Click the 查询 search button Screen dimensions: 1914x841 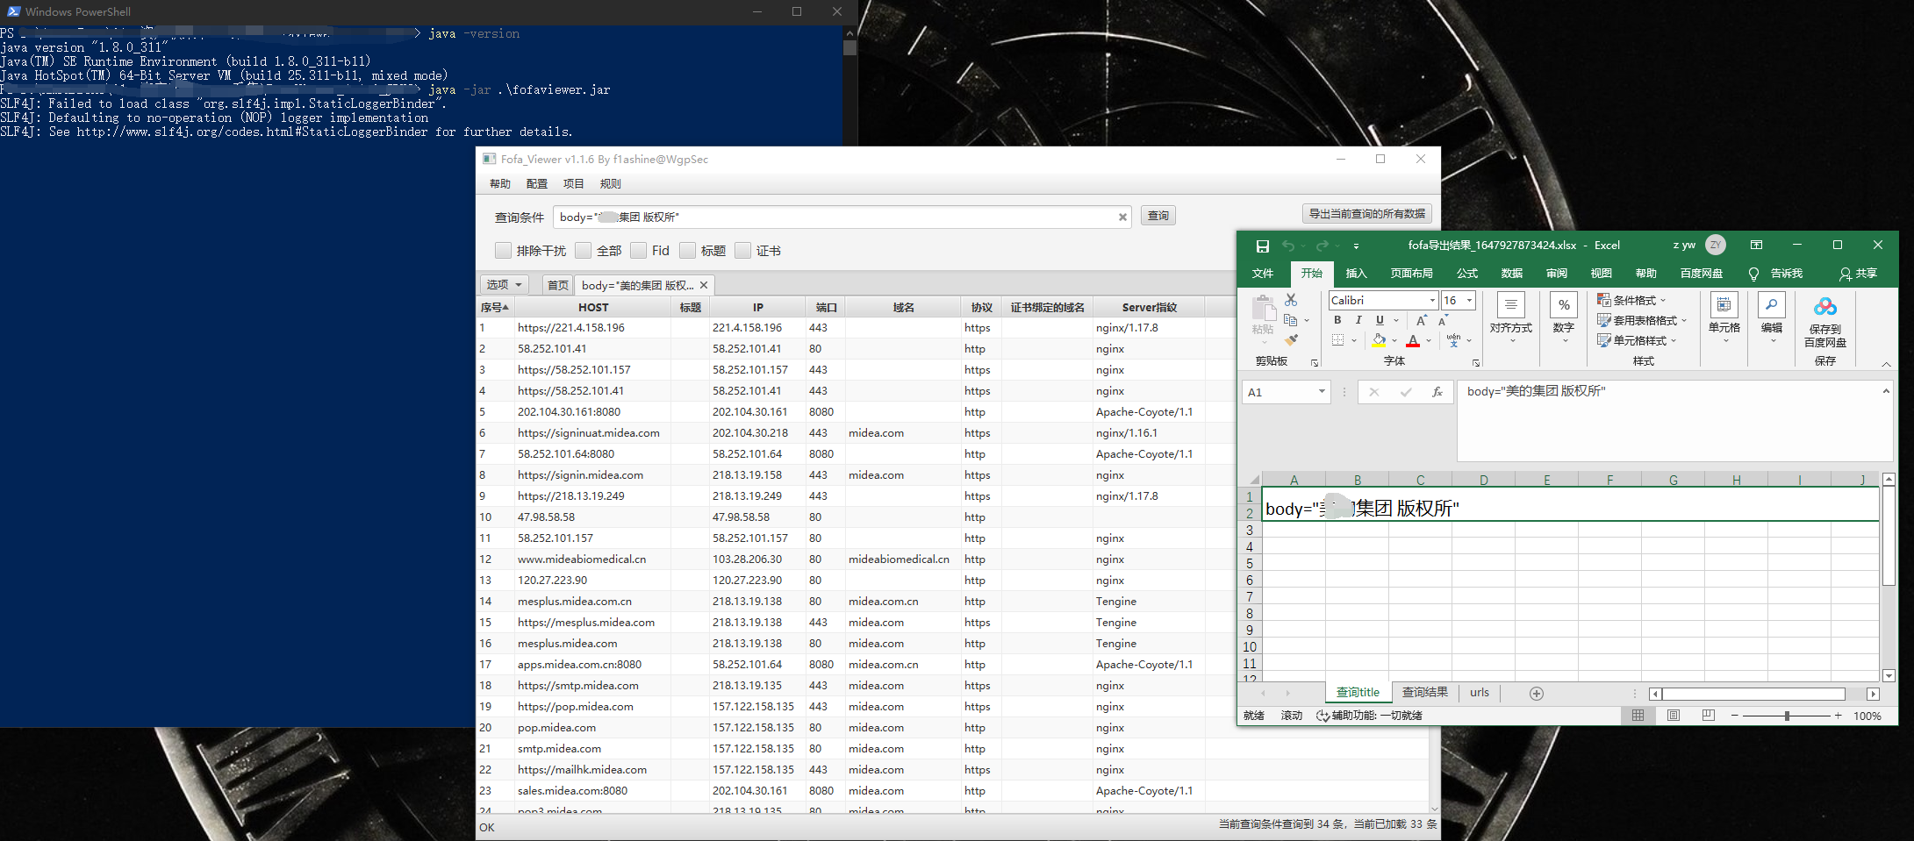click(x=1158, y=216)
